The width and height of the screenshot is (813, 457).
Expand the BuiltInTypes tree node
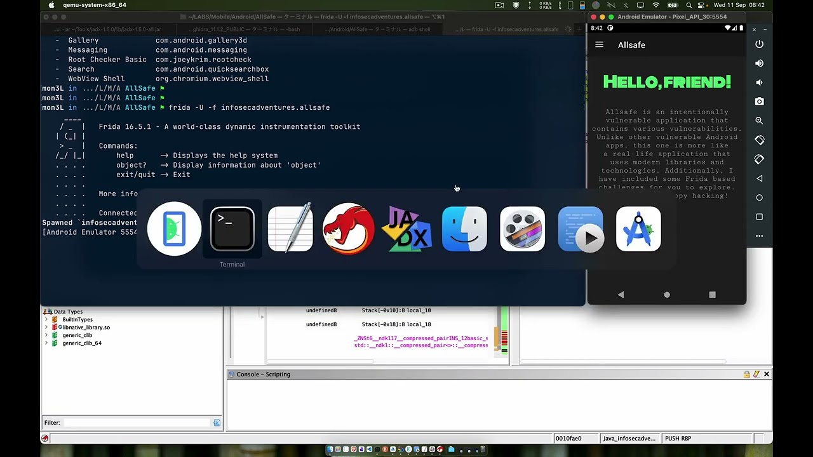pos(46,320)
